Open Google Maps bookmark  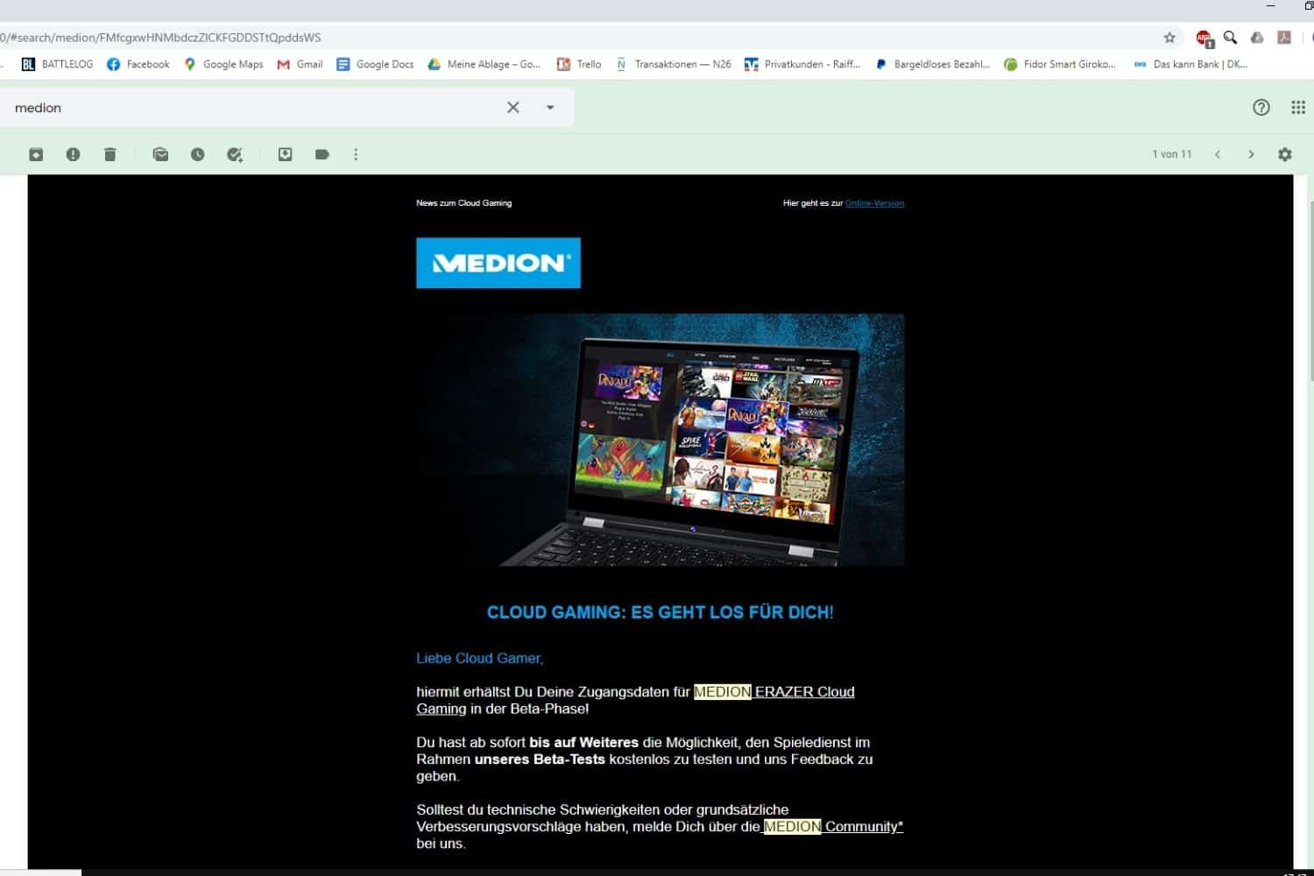[223, 64]
